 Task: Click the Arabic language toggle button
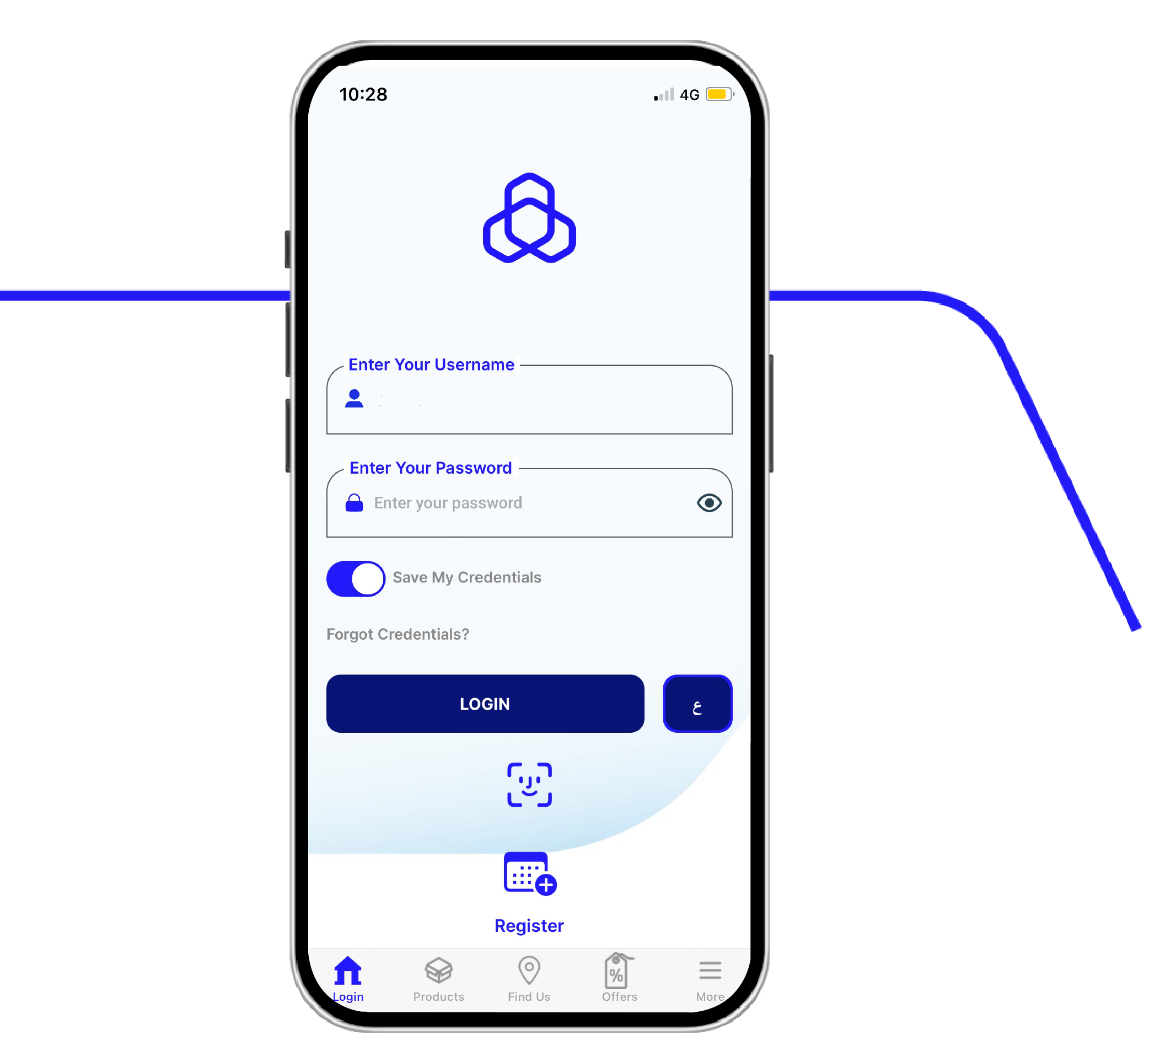pos(697,702)
